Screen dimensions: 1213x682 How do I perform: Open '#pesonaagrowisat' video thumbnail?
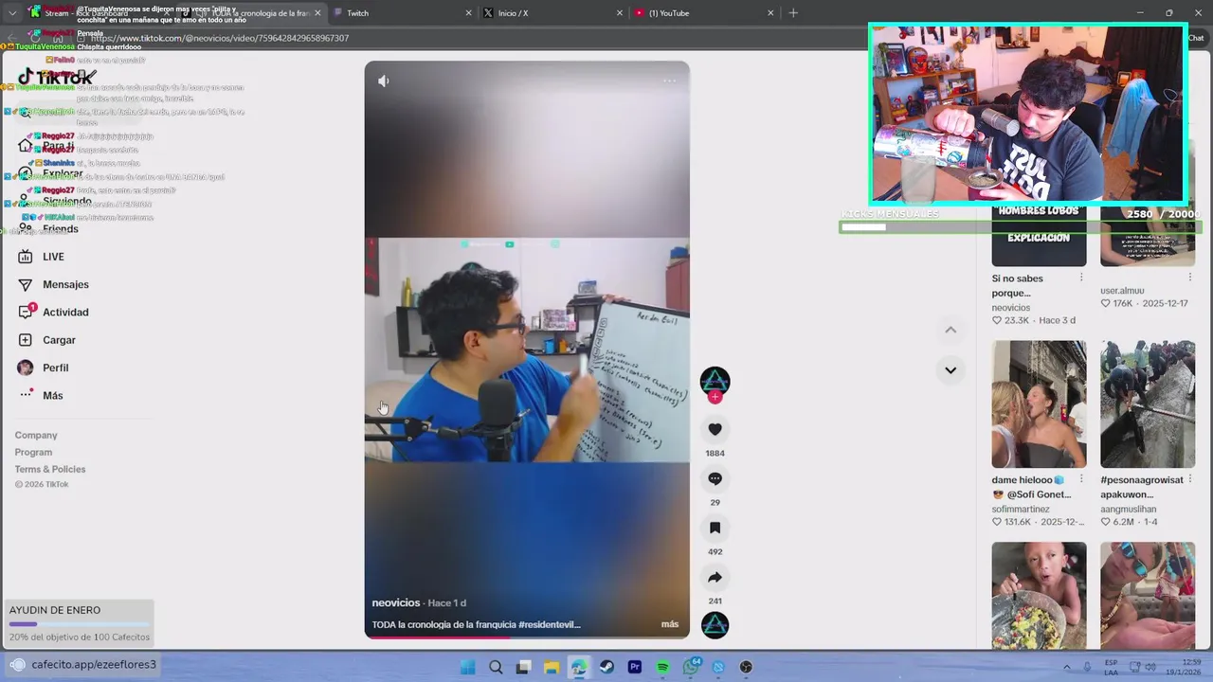pos(1148,404)
